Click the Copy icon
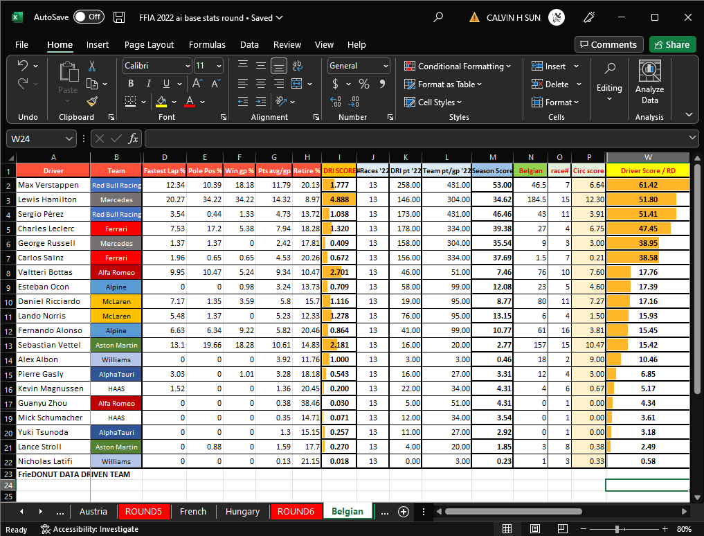This screenshot has width=704, height=536. coord(92,84)
